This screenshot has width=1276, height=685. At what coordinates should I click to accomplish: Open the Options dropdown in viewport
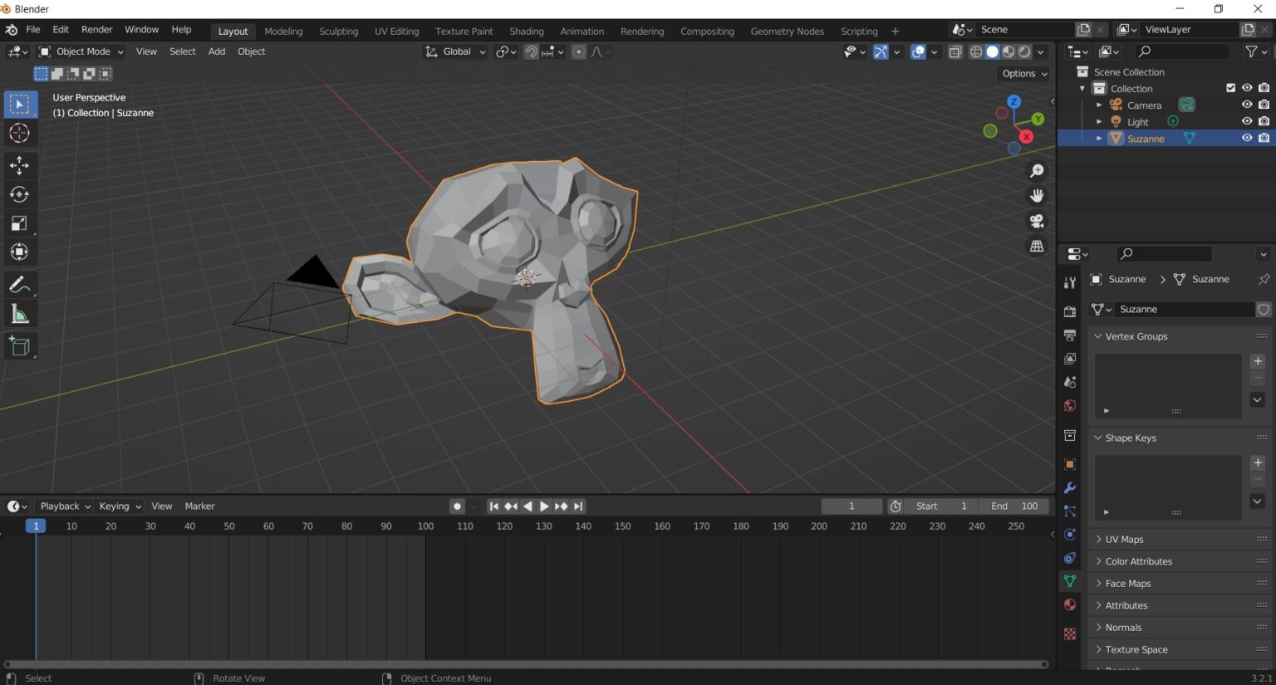coord(1024,73)
